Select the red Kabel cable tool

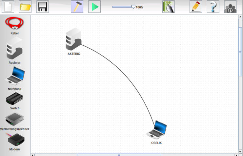[x=14, y=23]
